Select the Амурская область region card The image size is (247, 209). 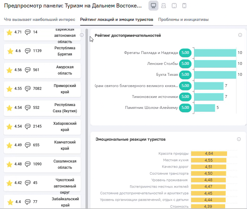click(42, 70)
